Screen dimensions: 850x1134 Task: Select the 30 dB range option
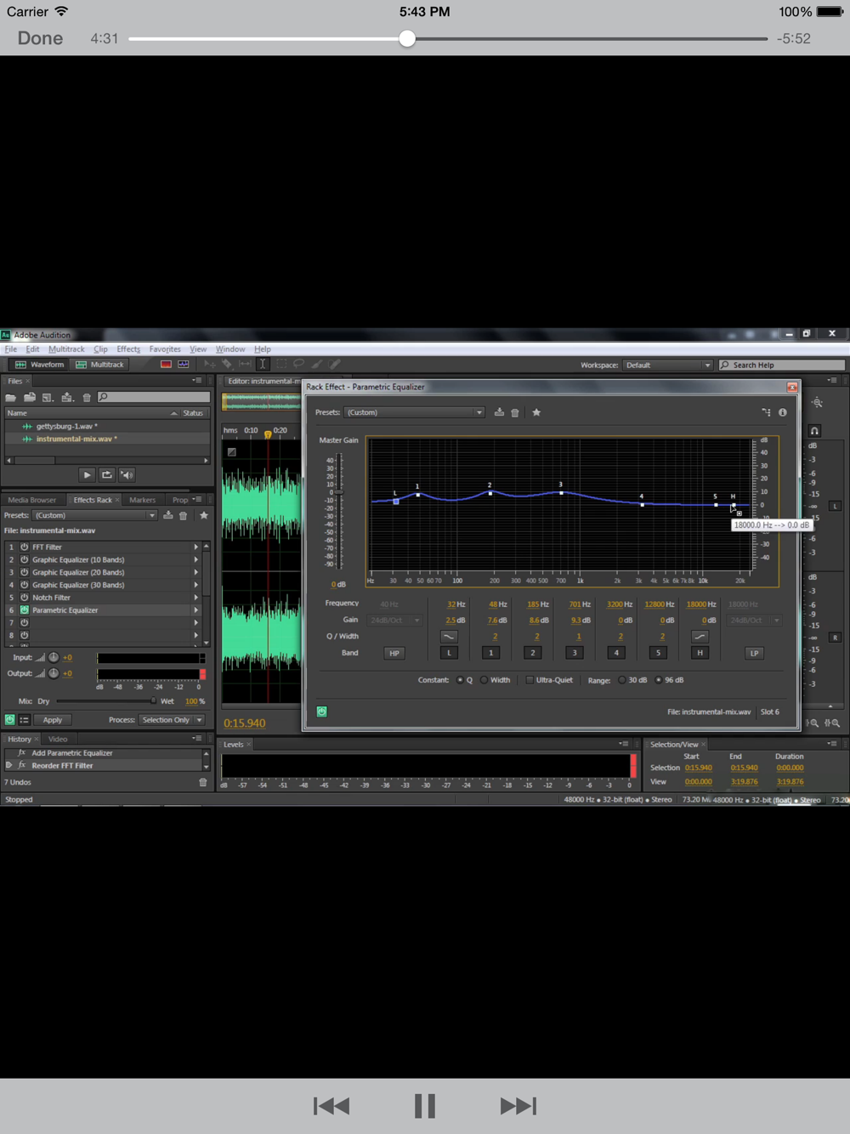point(622,680)
